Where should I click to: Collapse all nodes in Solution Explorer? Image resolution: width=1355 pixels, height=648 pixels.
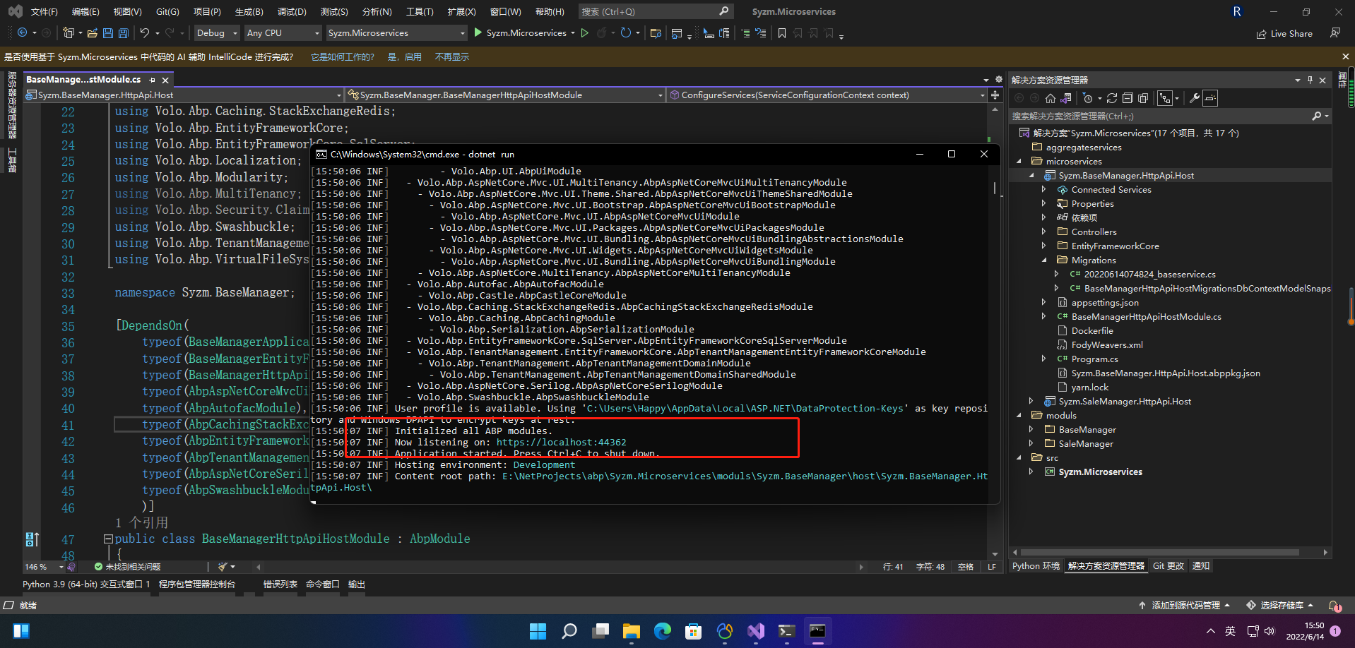(1128, 98)
